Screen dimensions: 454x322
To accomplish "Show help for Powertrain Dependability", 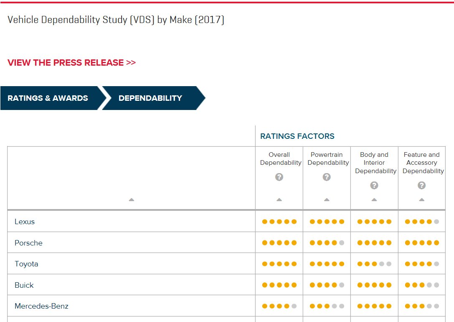I will click(x=327, y=177).
